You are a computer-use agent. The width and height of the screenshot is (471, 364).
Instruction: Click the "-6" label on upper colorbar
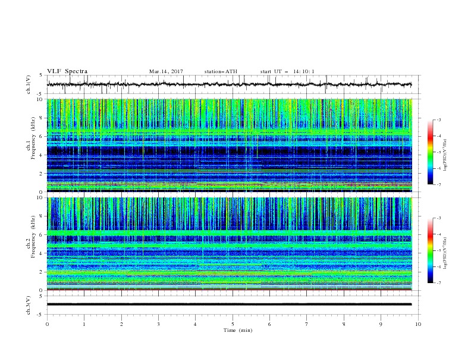(x=439, y=168)
